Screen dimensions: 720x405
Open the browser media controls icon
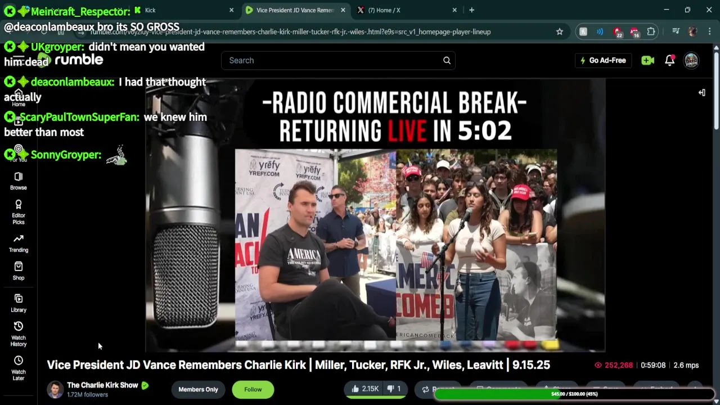coord(676,31)
